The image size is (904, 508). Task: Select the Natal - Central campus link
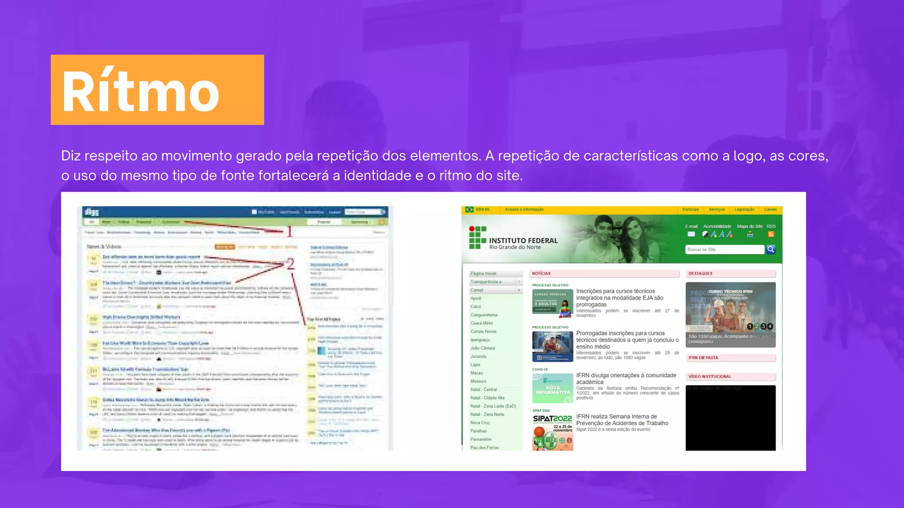click(483, 390)
